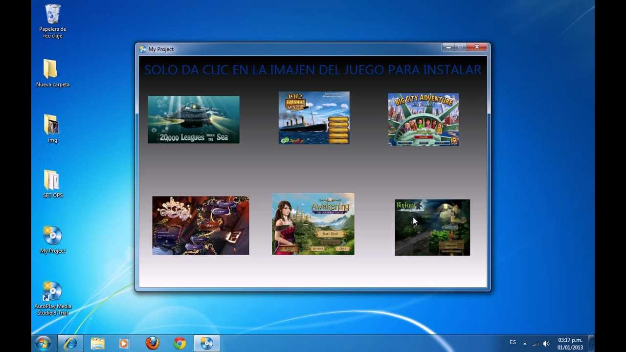Click the Big City Adventure game image
626x352 pixels.
click(424, 120)
